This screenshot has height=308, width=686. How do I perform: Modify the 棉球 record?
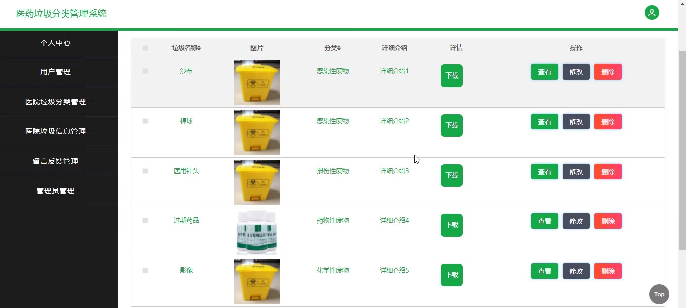tap(576, 122)
